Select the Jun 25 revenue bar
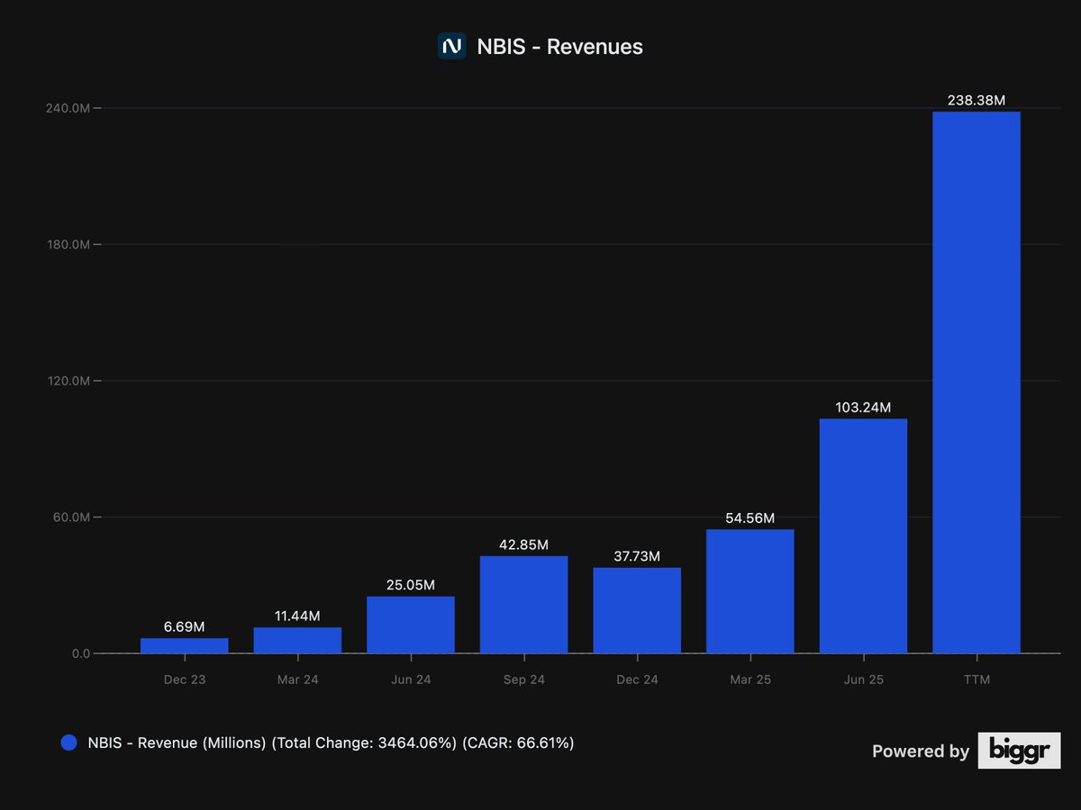Viewport: 1081px width, 810px height. click(x=863, y=536)
